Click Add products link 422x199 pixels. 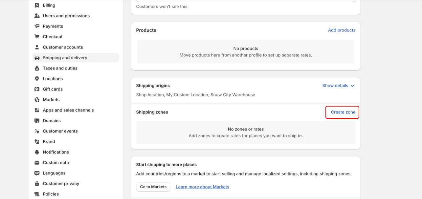(x=342, y=30)
